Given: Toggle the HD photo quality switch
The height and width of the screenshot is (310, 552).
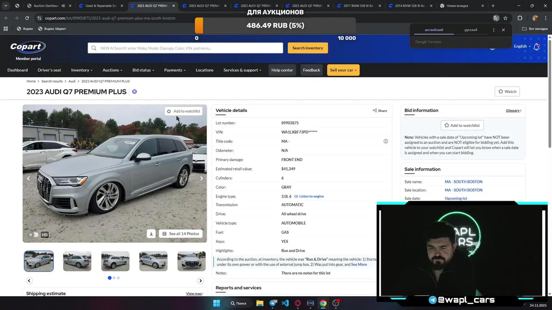Looking at the screenshot, I should pos(34,235).
